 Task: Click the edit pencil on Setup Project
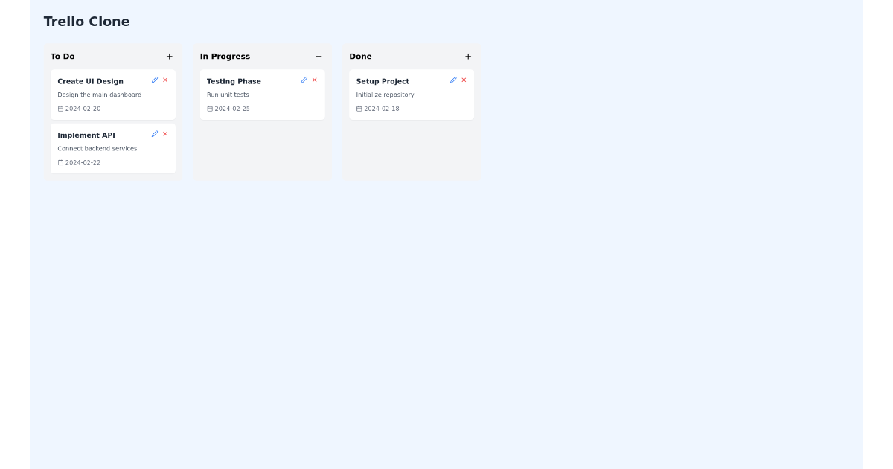[x=453, y=80]
